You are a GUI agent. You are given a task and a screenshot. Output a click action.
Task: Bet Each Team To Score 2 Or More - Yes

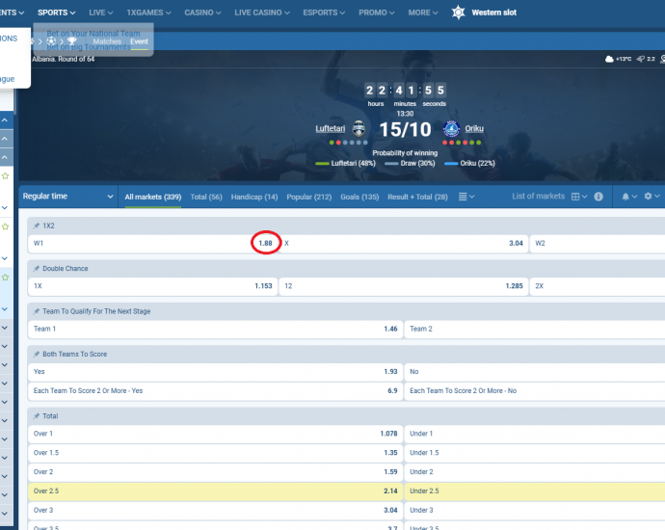click(x=216, y=391)
